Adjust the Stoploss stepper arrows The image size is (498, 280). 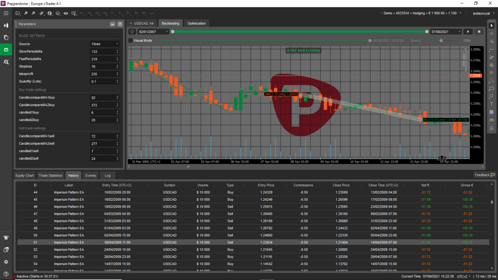click(117, 67)
